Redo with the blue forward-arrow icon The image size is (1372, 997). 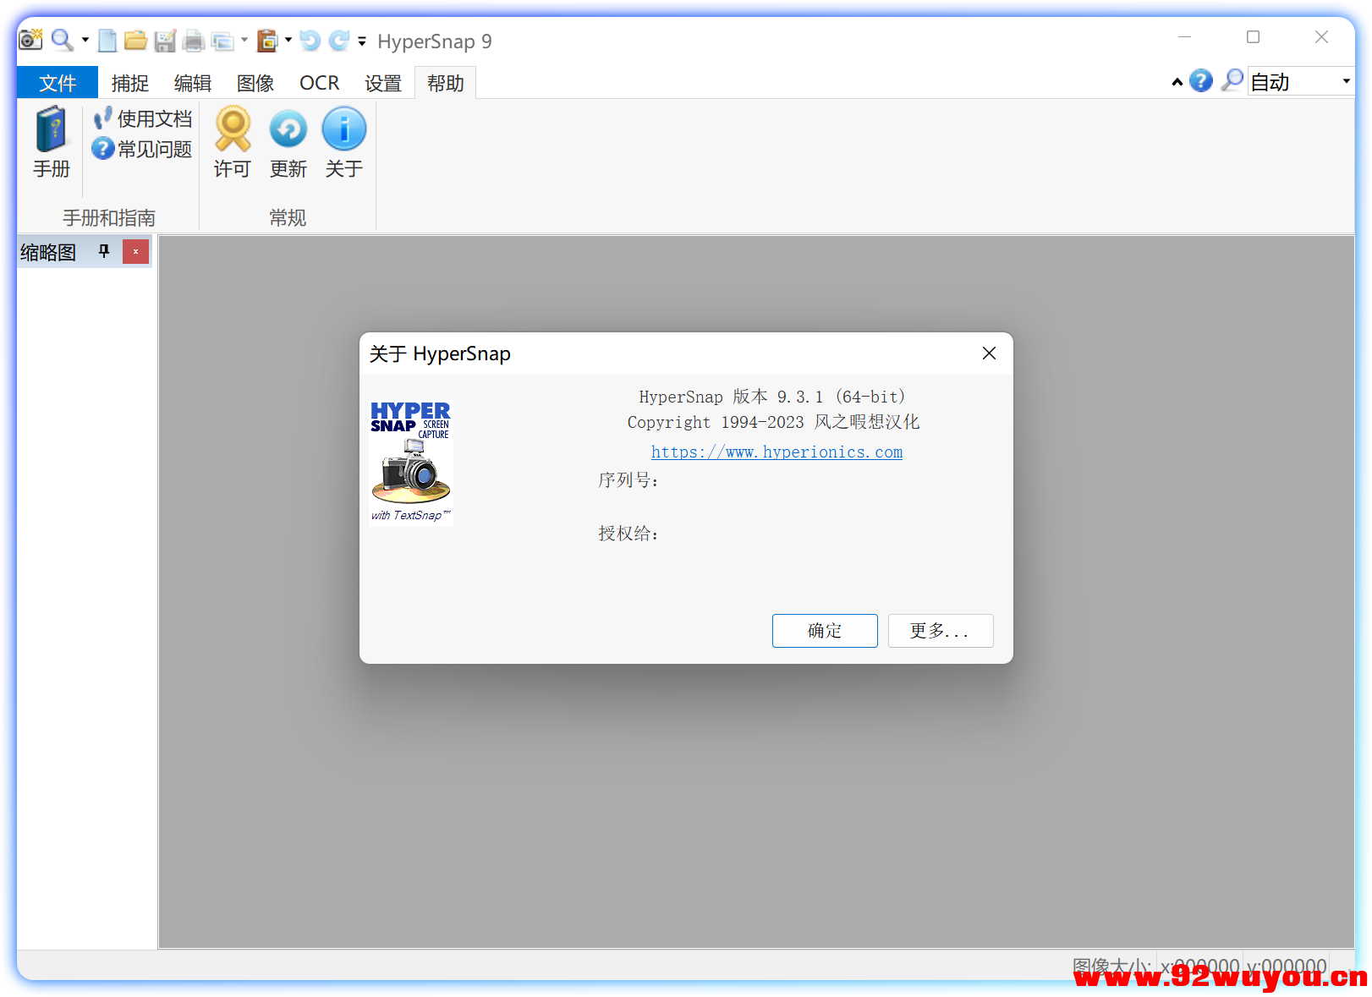click(338, 40)
